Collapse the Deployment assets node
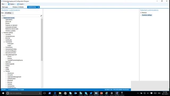The image size is (170, 96). tap(2, 18)
